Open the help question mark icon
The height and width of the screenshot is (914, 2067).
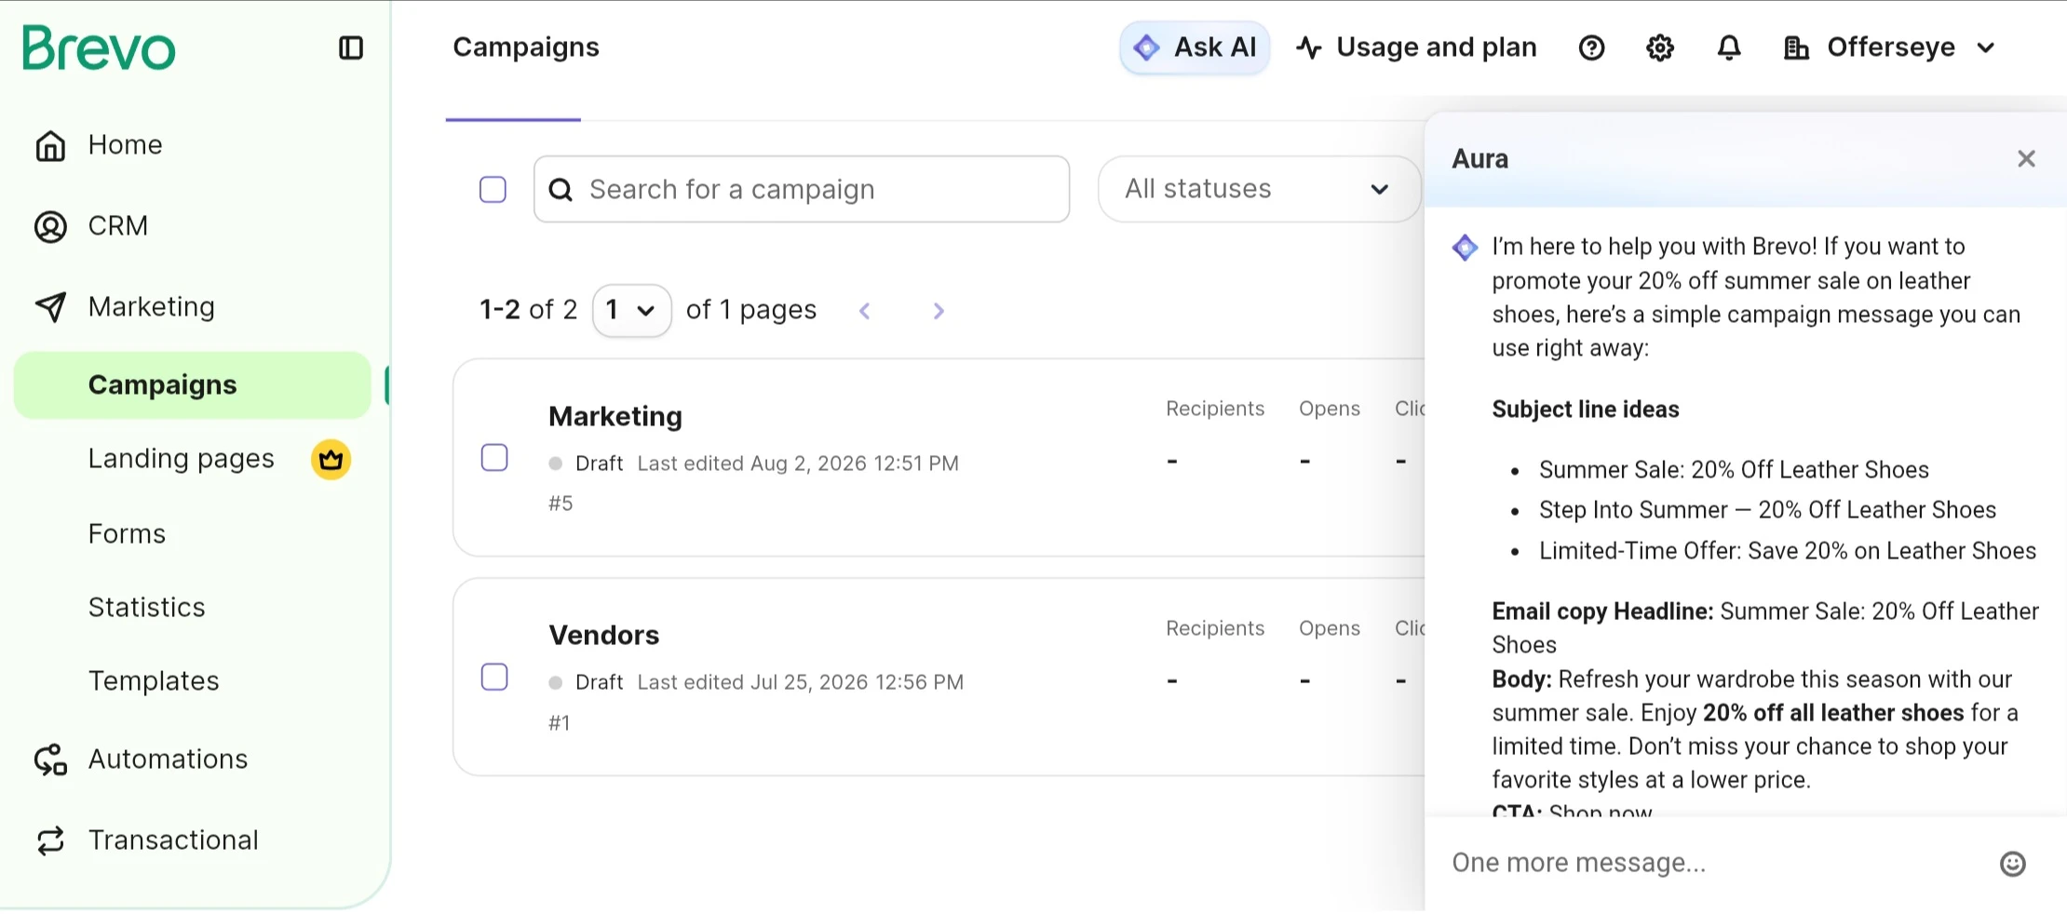click(x=1591, y=47)
